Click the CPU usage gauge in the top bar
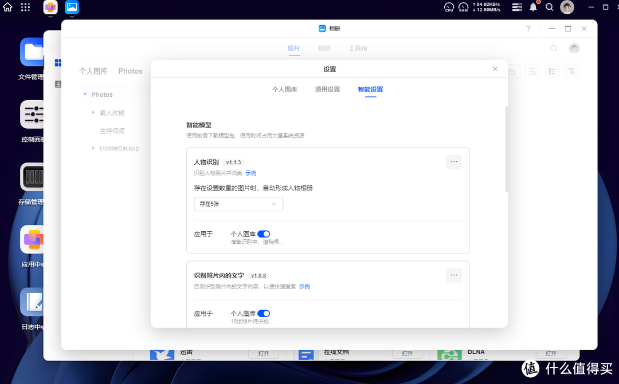 449,7
